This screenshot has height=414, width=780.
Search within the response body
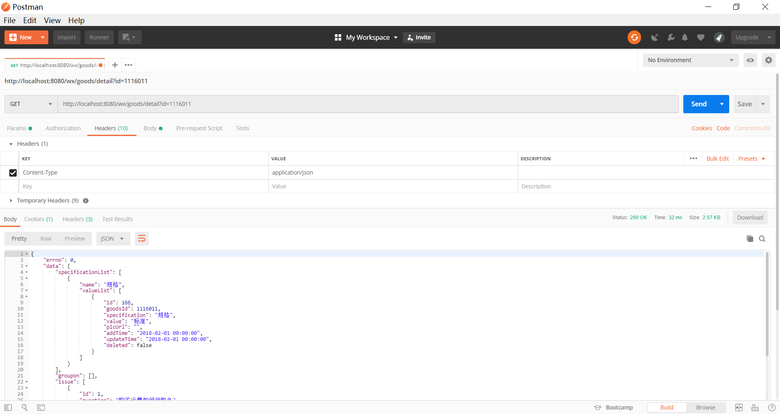(x=762, y=239)
